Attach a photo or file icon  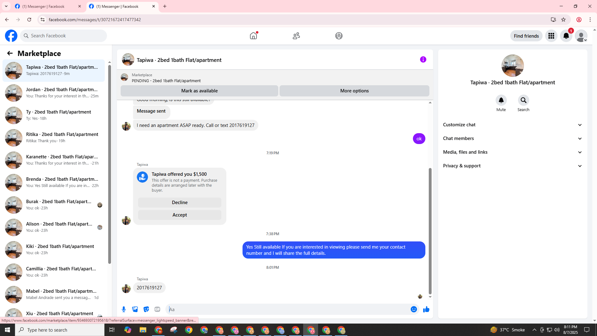[x=135, y=309]
